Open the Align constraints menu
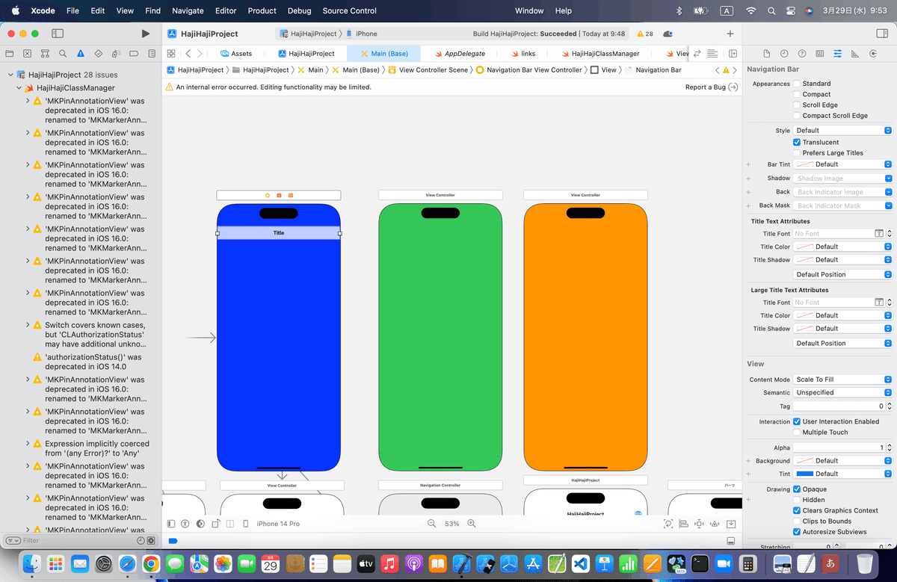 [x=684, y=524]
